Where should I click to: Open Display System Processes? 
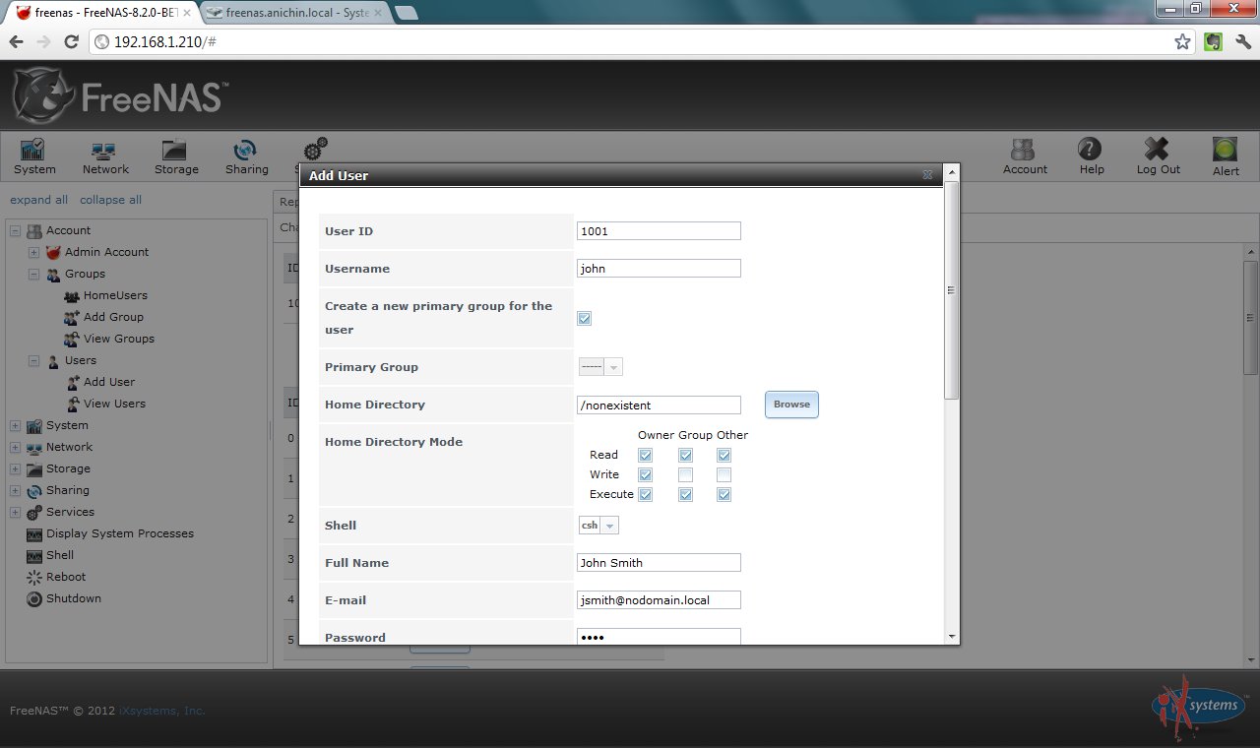(120, 533)
